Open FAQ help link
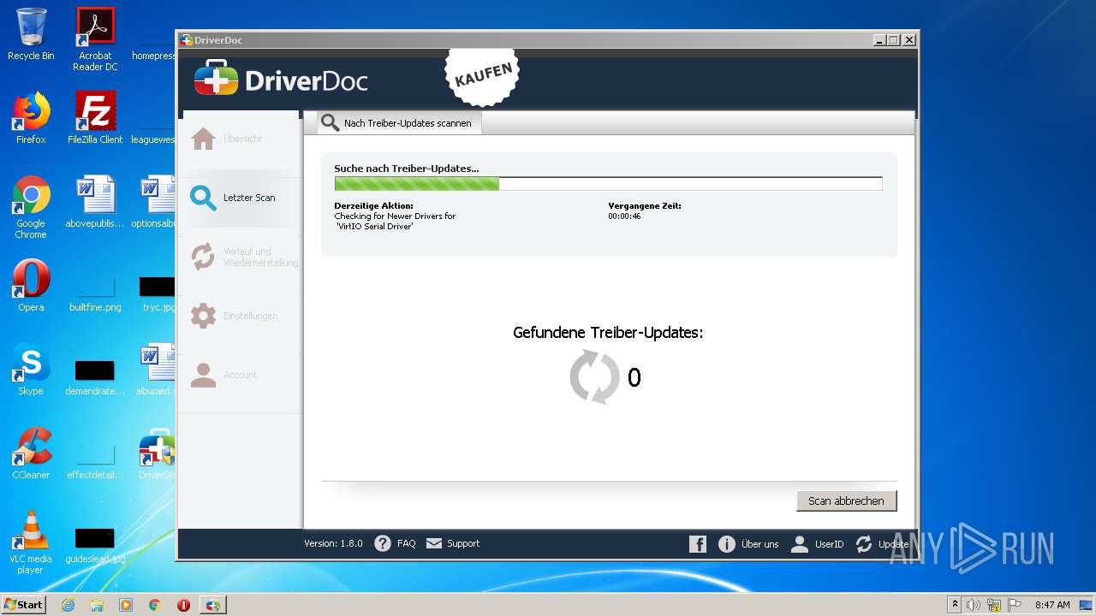 pos(396,543)
